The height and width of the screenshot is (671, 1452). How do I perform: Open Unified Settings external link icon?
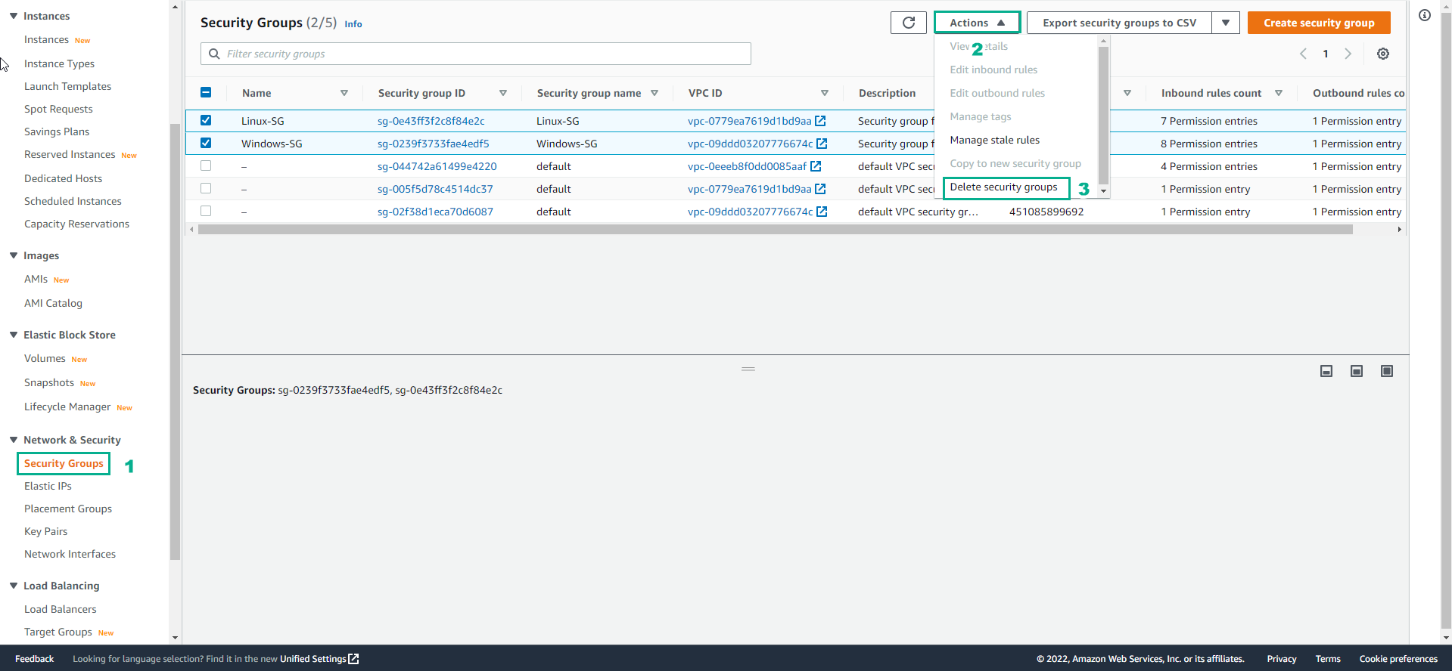coord(353,659)
